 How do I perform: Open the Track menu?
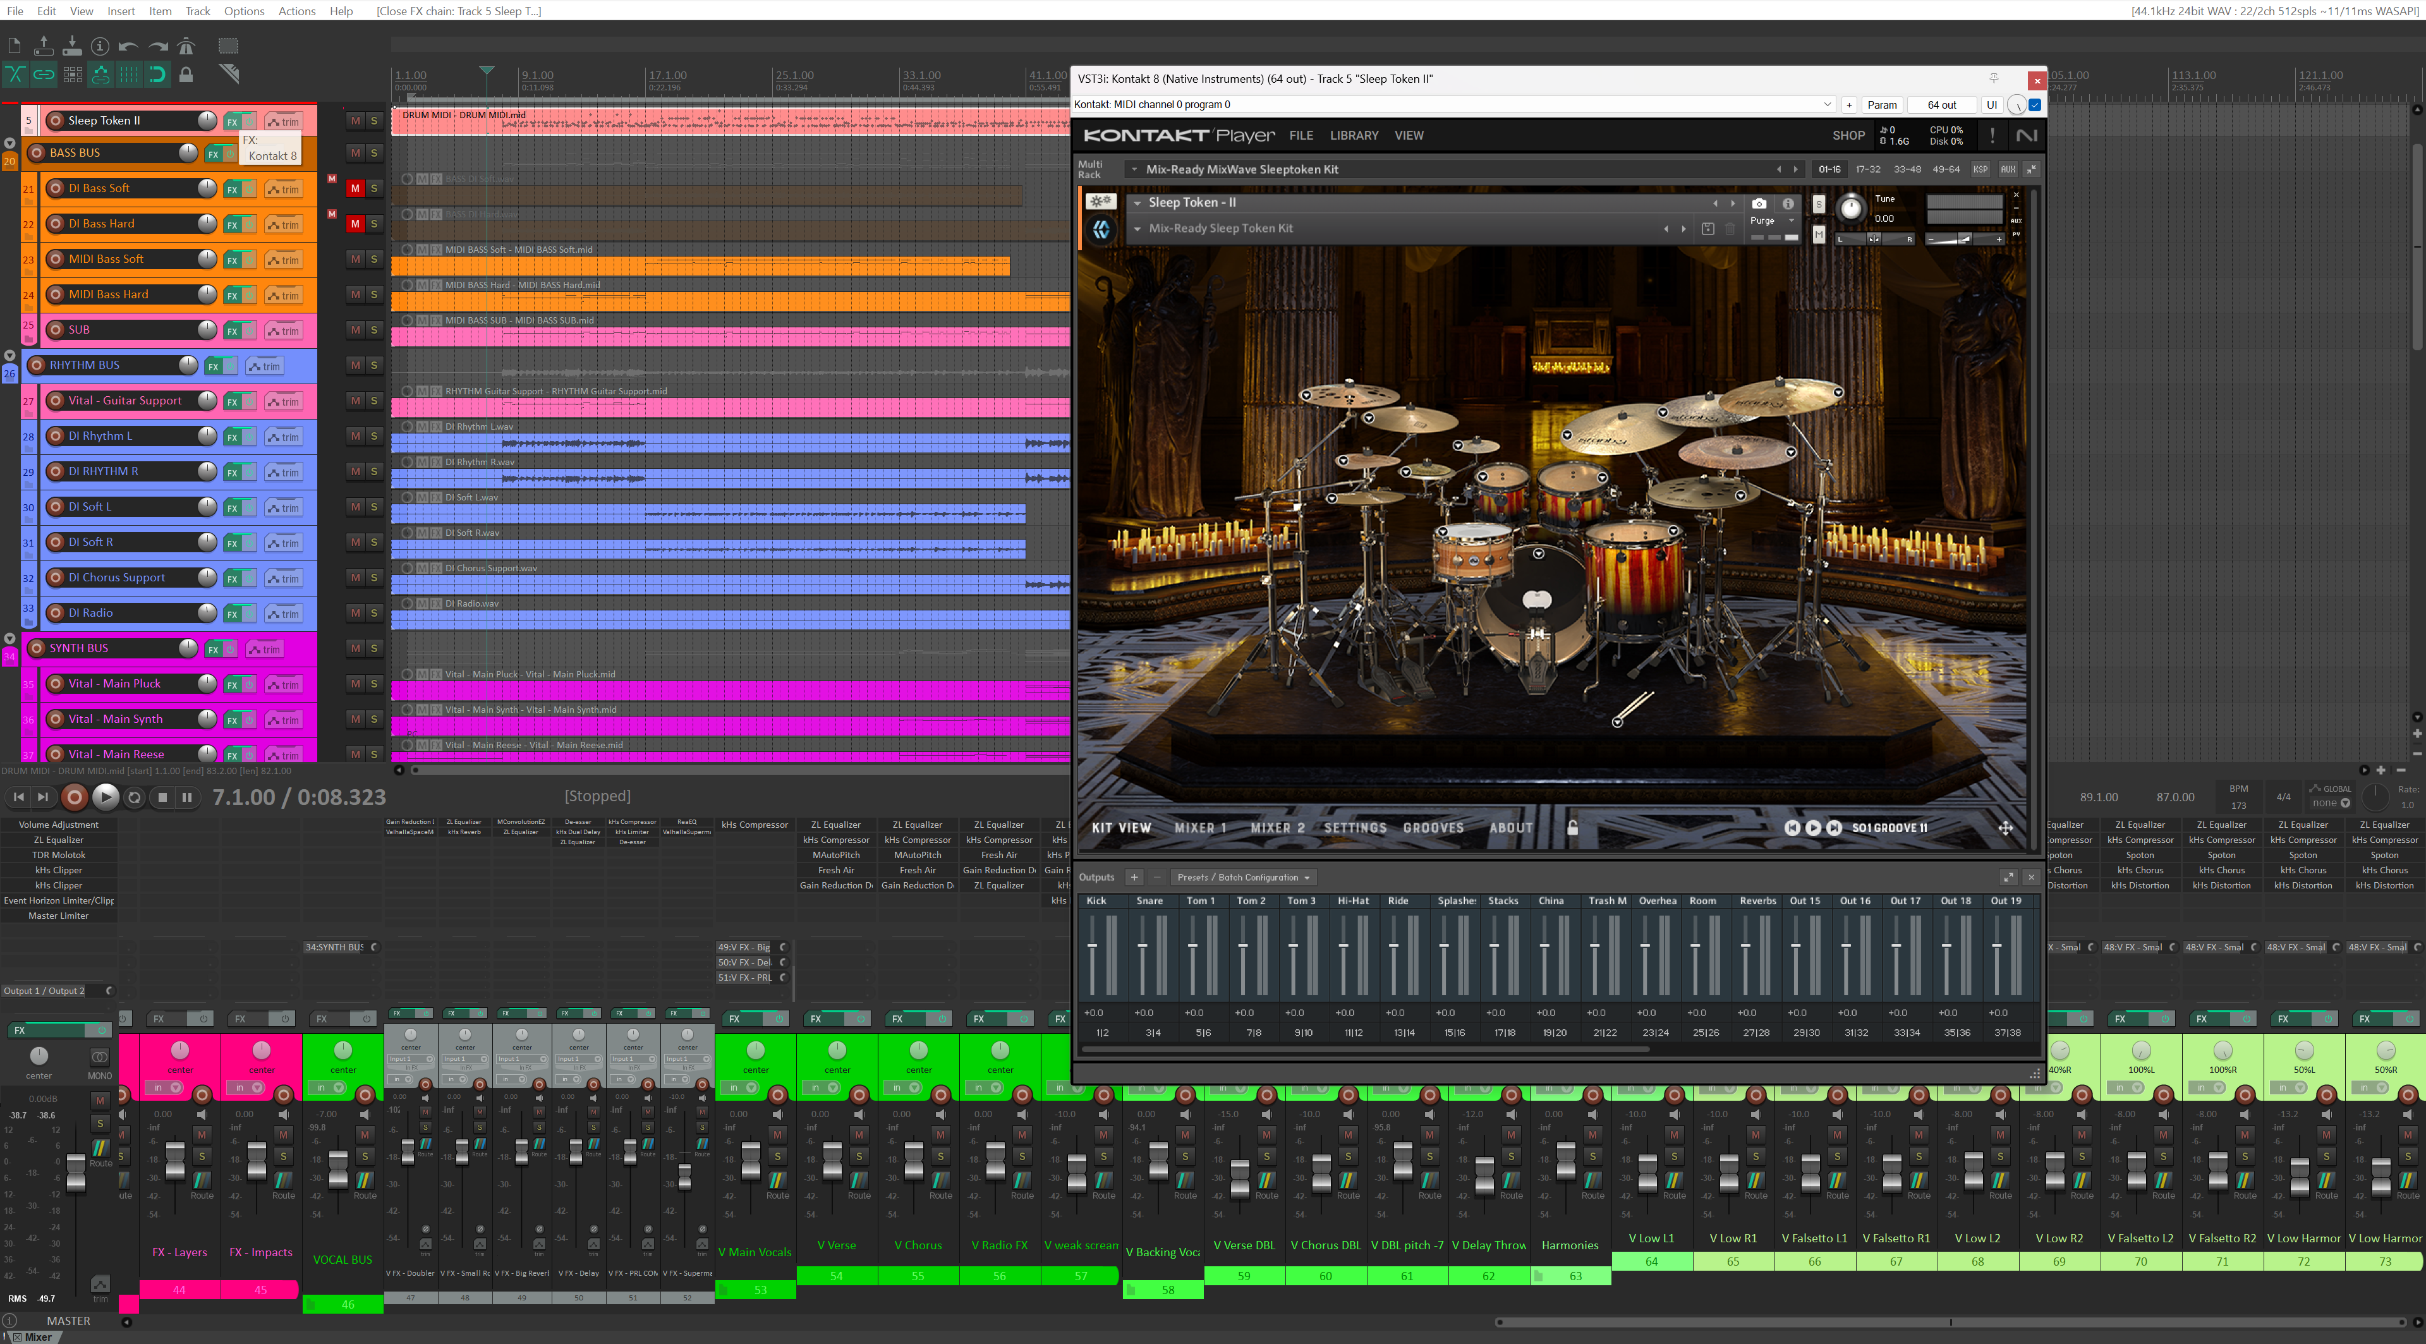tap(198, 11)
